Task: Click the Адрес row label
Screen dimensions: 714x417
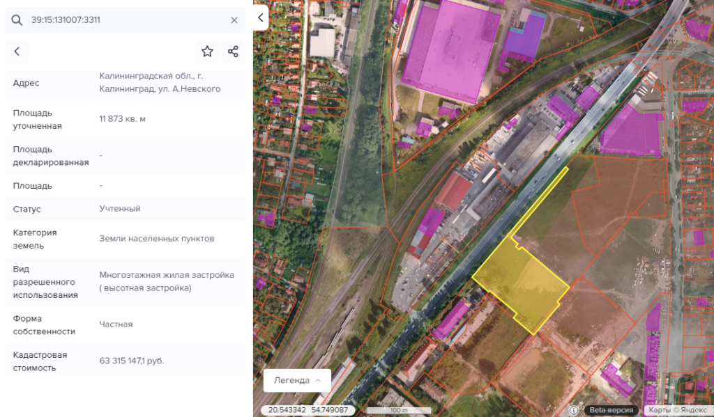Action: point(26,83)
